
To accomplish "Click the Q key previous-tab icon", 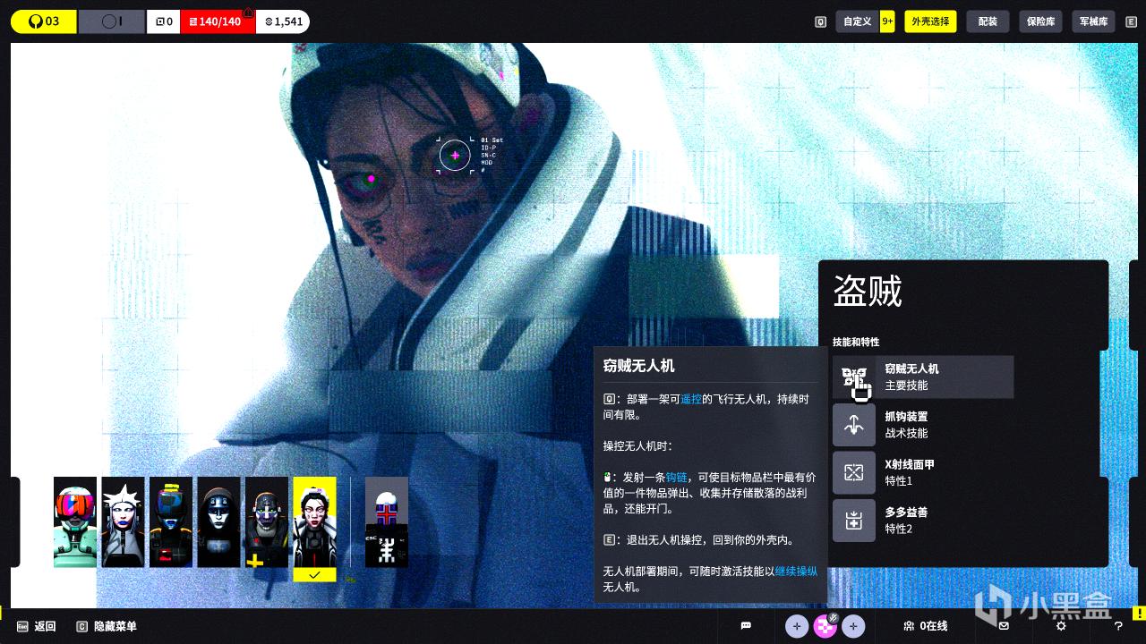I will tap(820, 21).
